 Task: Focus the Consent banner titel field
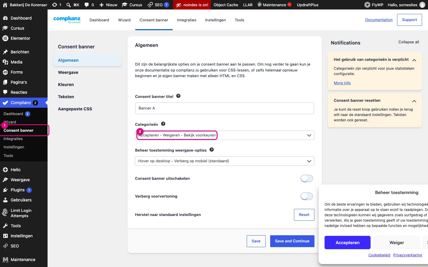click(225, 108)
